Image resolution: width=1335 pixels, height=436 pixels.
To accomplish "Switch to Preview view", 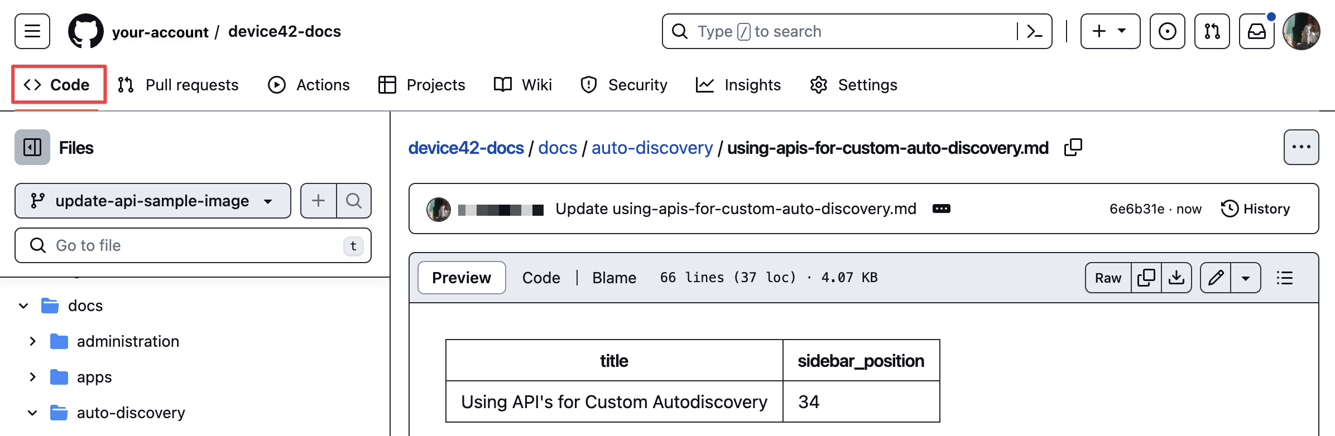I will (x=462, y=278).
